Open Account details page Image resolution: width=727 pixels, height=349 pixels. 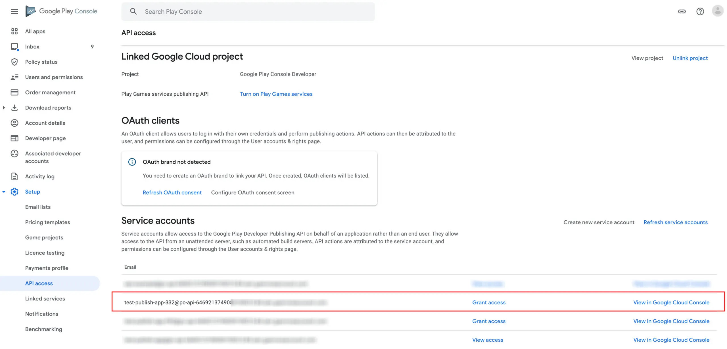[x=45, y=123]
